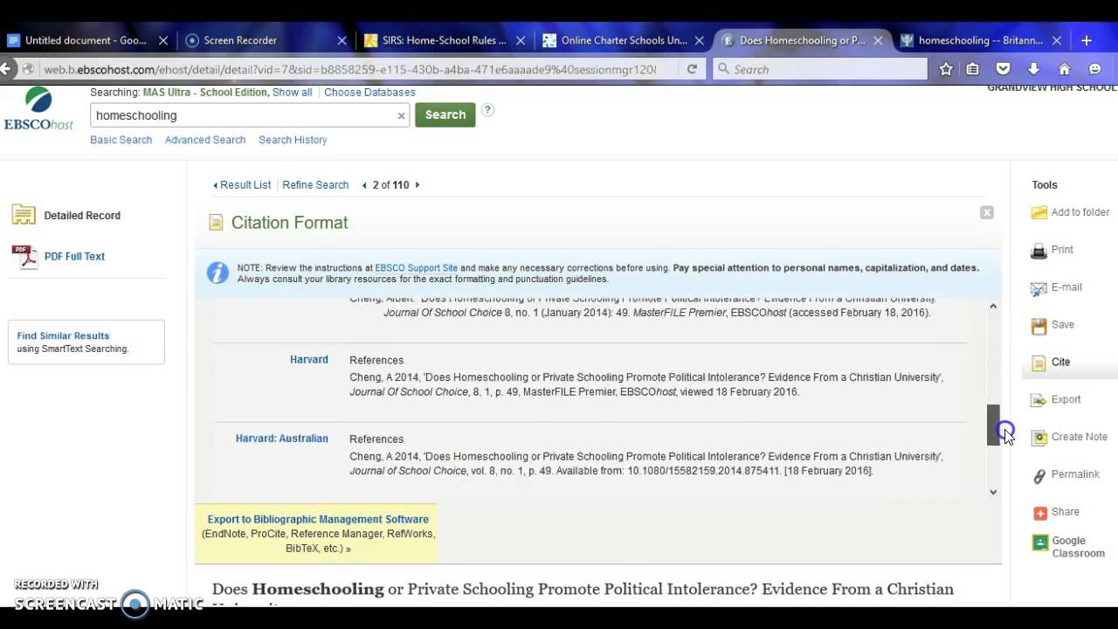This screenshot has height=629, width=1118.
Task: Click the browser URL address bar
Action: click(x=349, y=69)
